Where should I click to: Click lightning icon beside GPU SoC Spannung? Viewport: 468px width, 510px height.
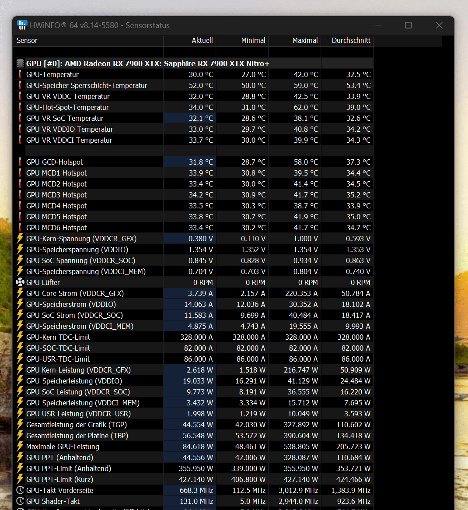tap(20, 260)
